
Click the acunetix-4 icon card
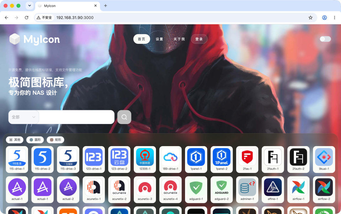pyautogui.click(x=170, y=190)
